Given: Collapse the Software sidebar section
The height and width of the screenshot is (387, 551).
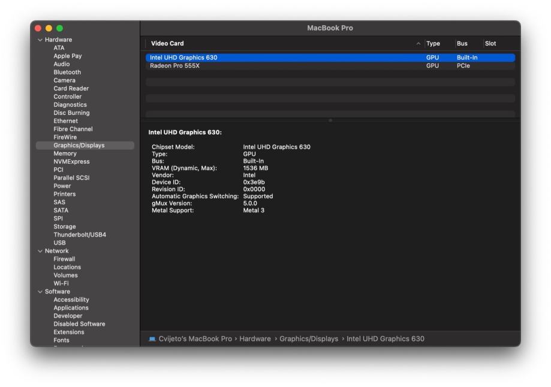Looking at the screenshot, I should (x=40, y=292).
